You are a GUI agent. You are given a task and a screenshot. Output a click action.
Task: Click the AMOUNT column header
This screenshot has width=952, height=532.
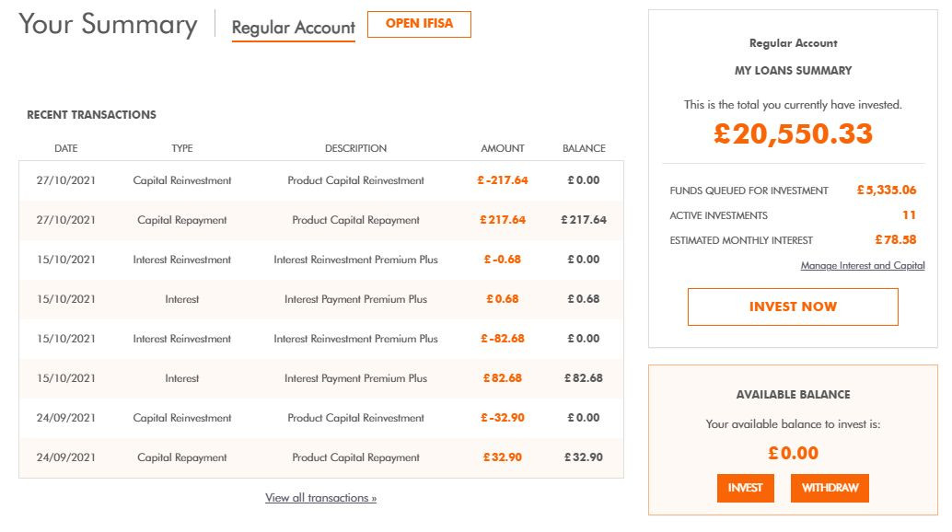pyautogui.click(x=502, y=148)
